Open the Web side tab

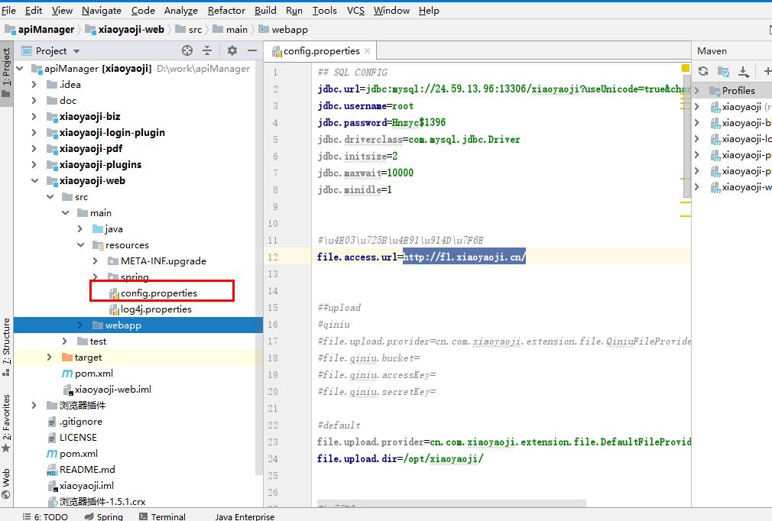[6, 484]
